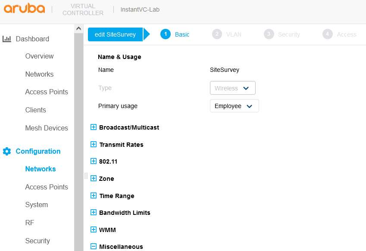The image size is (366, 251).
Task: Click the aruba logo
Action: tap(25, 8)
